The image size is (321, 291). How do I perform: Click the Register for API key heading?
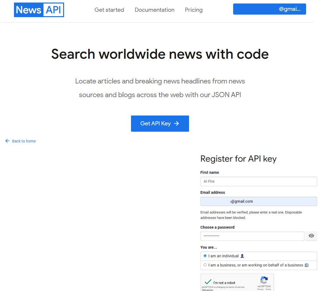click(x=238, y=159)
